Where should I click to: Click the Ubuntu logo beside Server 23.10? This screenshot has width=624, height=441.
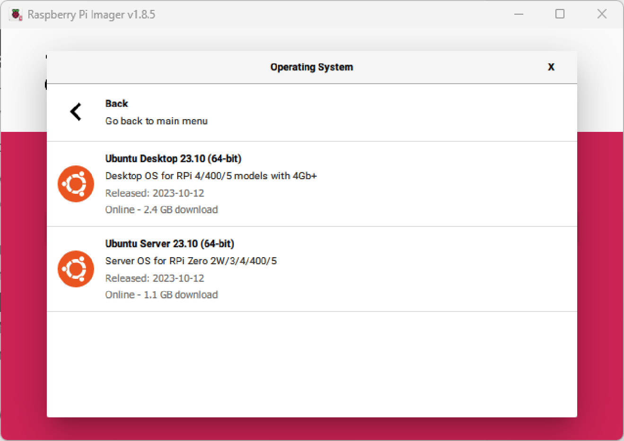(x=76, y=269)
